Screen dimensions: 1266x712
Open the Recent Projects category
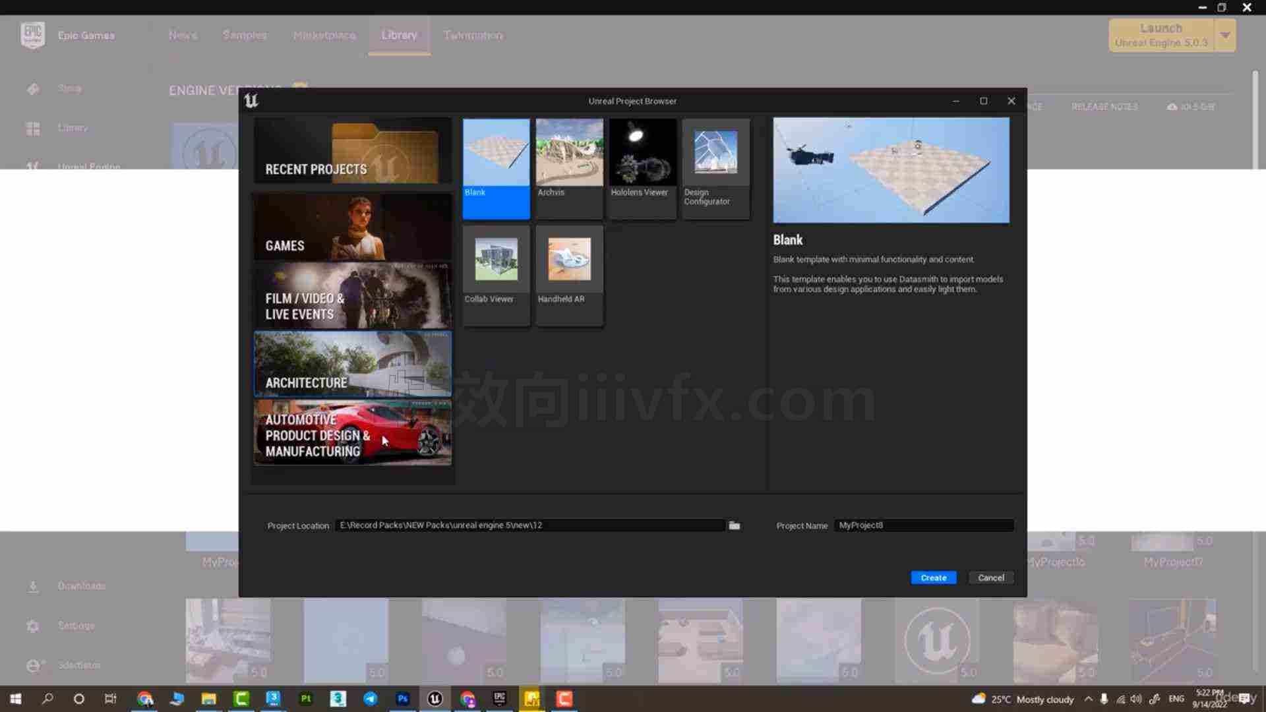pyautogui.click(x=353, y=151)
